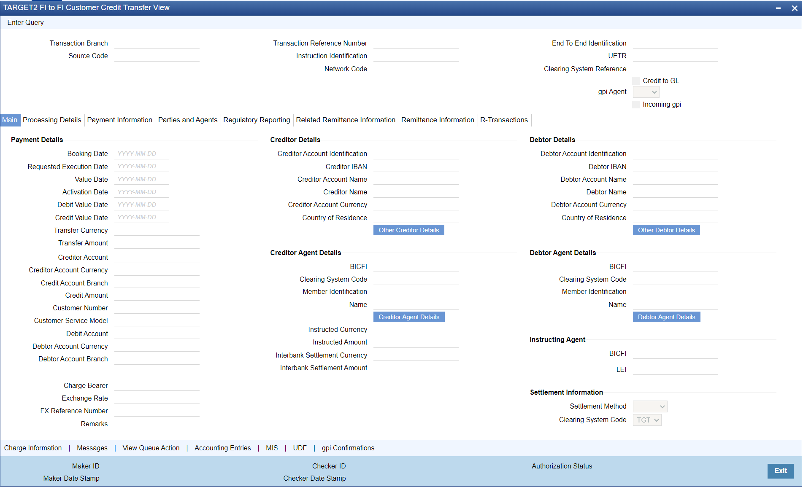803x487 pixels.
Task: Click the Other Creditor Details button
Action: pos(408,230)
